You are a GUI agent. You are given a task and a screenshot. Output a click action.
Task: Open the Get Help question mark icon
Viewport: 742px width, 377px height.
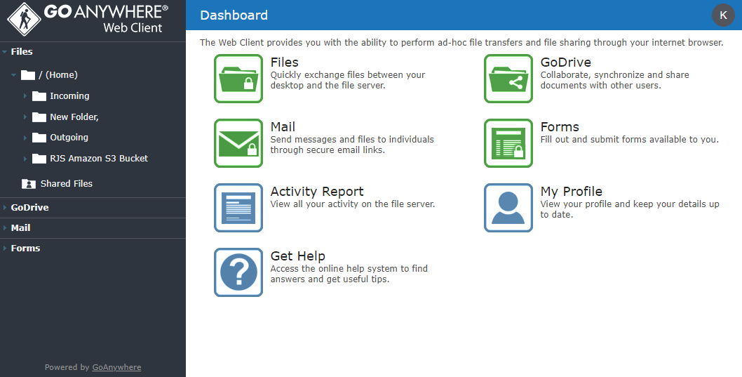coord(238,272)
